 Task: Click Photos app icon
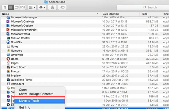(x=8, y=71)
